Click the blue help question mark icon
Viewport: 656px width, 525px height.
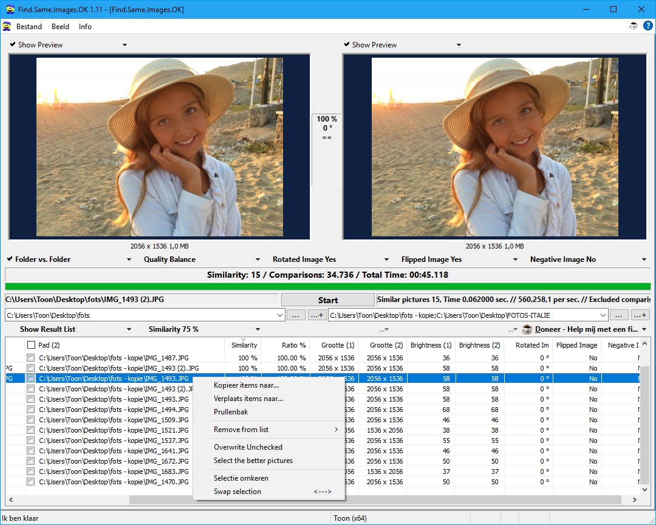[x=647, y=26]
